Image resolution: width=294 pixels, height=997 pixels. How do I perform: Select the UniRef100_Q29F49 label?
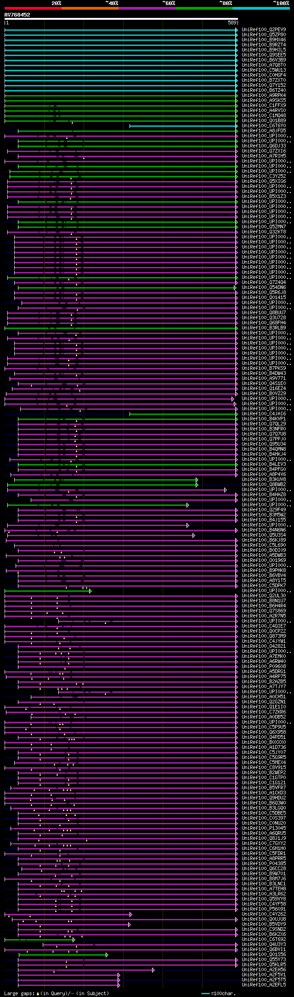pos(264,510)
